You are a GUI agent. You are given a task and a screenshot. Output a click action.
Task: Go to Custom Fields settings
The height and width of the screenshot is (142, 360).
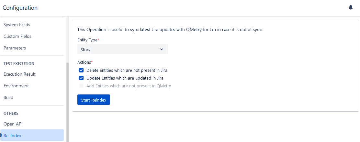17,36
